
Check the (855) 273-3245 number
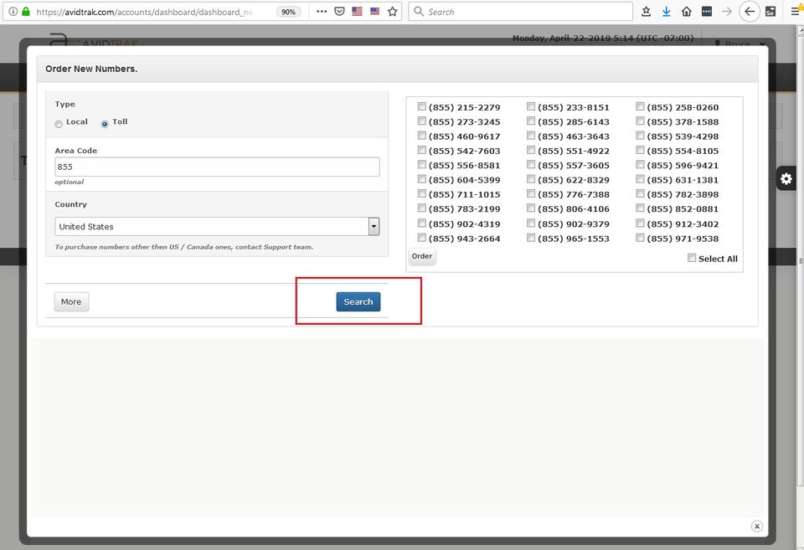pyautogui.click(x=421, y=121)
